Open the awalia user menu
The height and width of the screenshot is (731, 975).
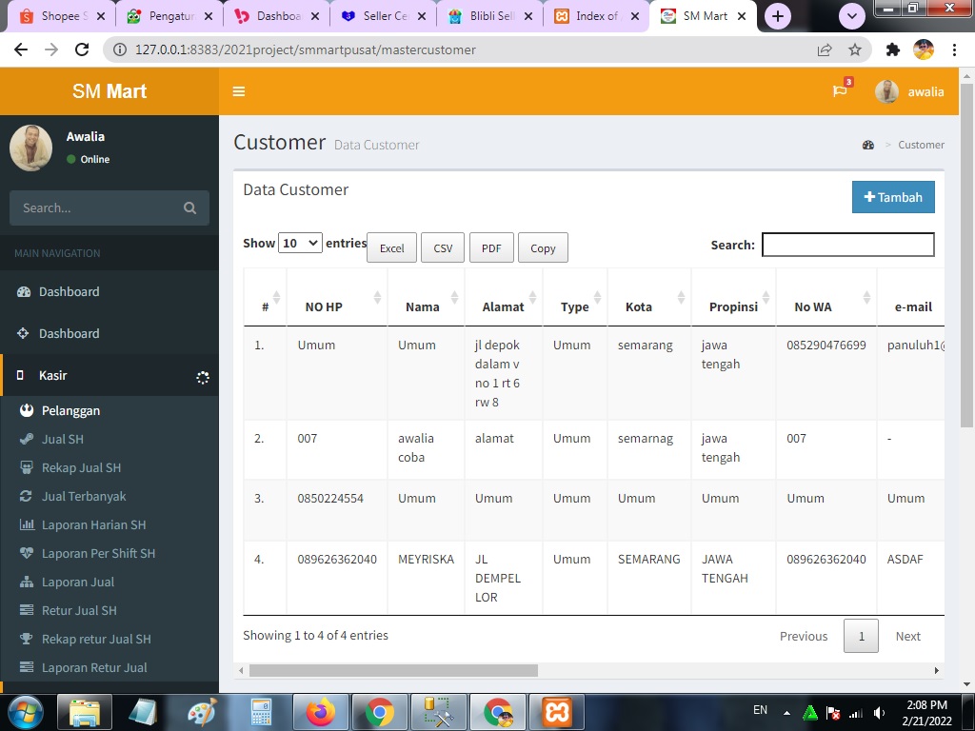(909, 91)
